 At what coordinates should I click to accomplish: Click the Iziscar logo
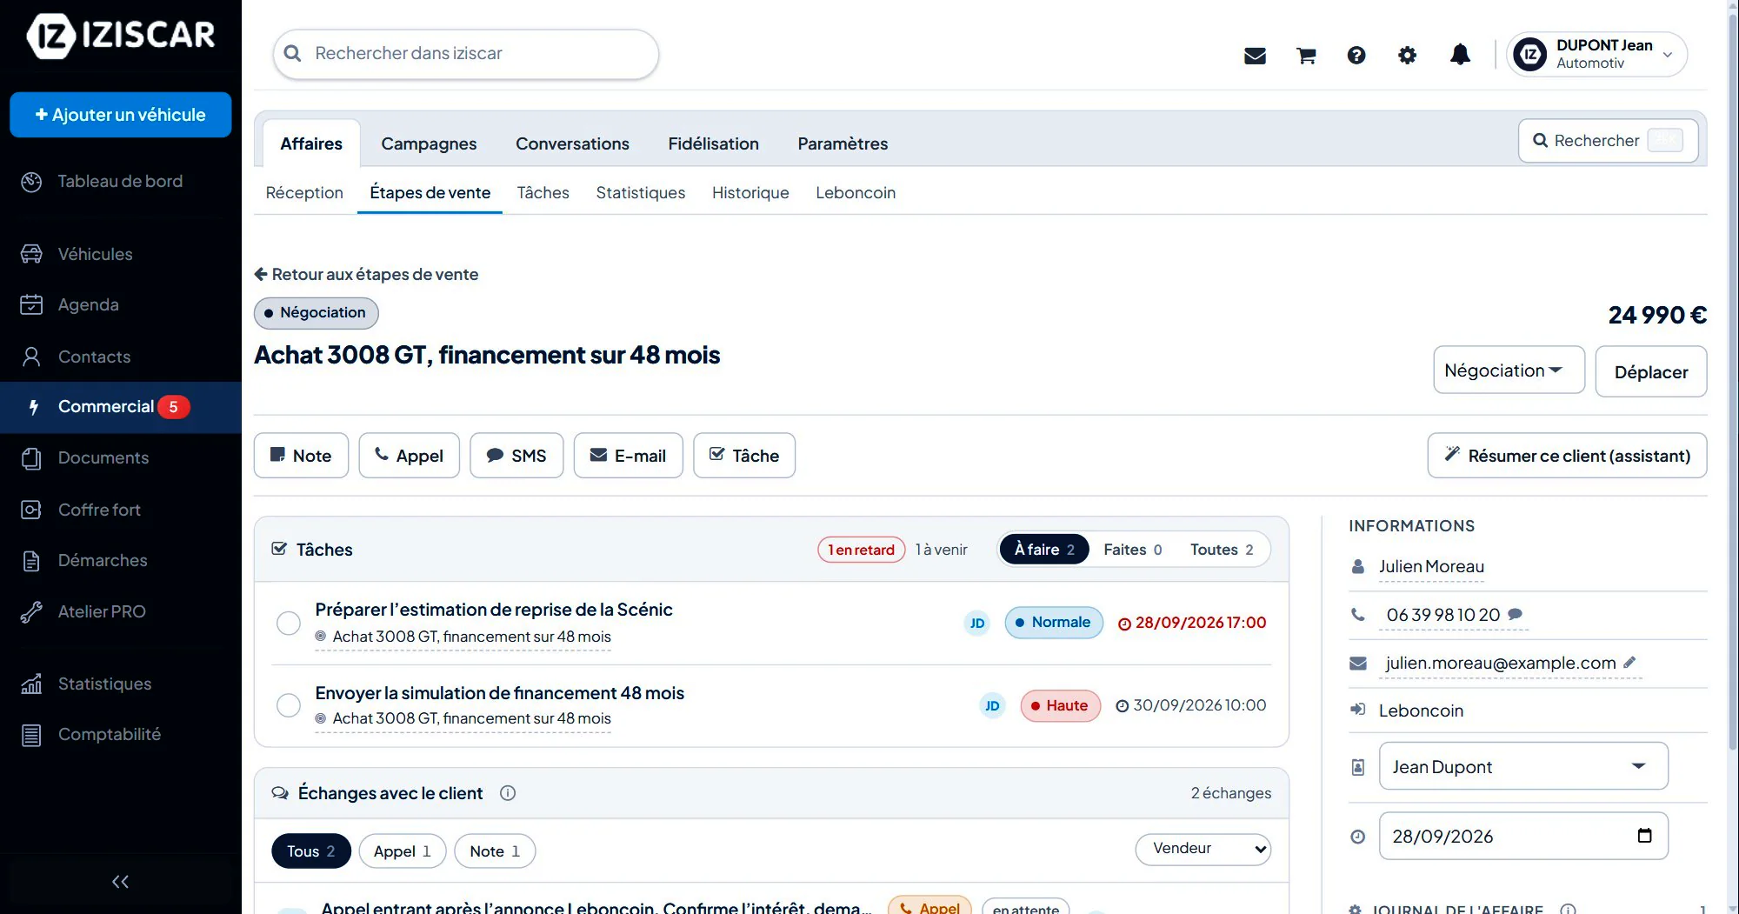point(121,36)
